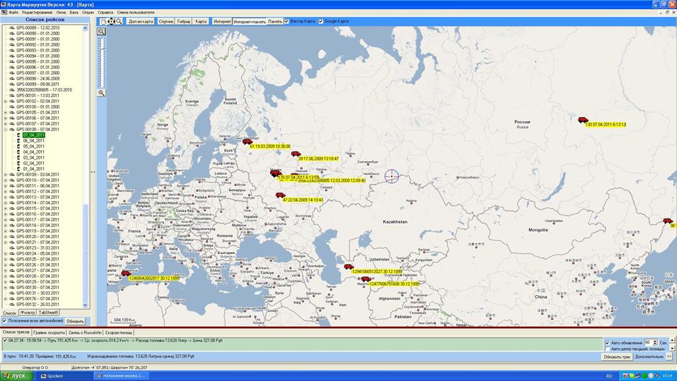Click the RU language indicator in tray
Viewport: 677px width, 381px height.
coord(609,376)
